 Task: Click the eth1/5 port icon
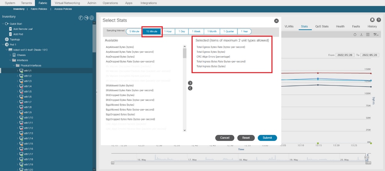[21, 92]
